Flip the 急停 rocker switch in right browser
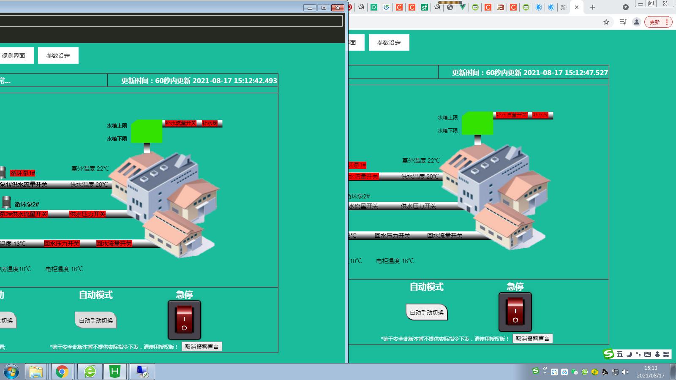Viewport: 676px width, 380px height. coord(515,312)
